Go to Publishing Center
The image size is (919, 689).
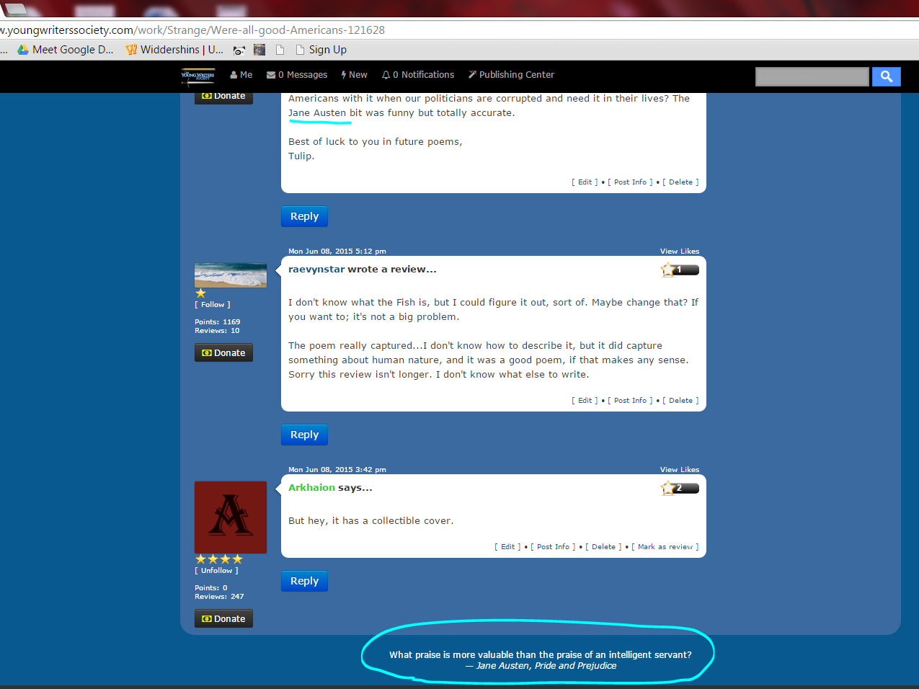click(x=511, y=75)
